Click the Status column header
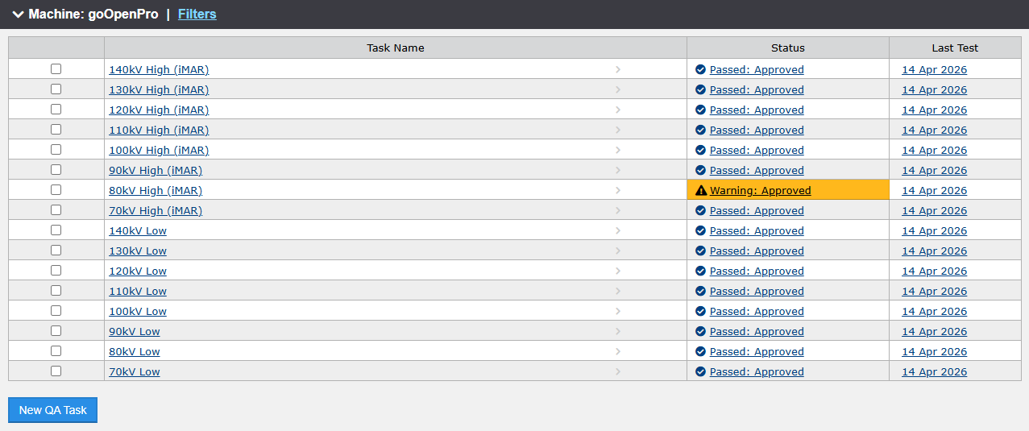The height and width of the screenshot is (431, 1029). click(787, 48)
